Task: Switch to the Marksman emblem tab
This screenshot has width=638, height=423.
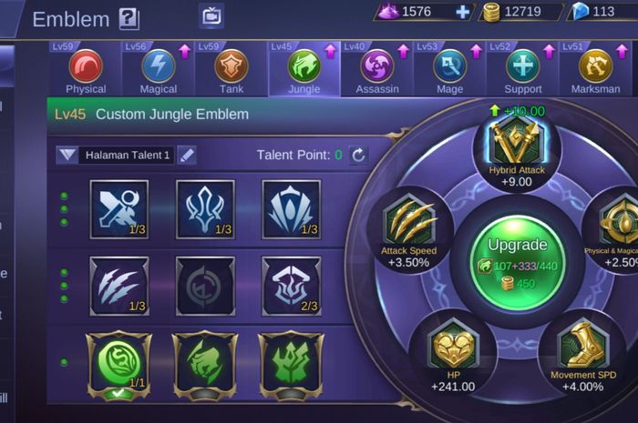Action: (x=595, y=69)
